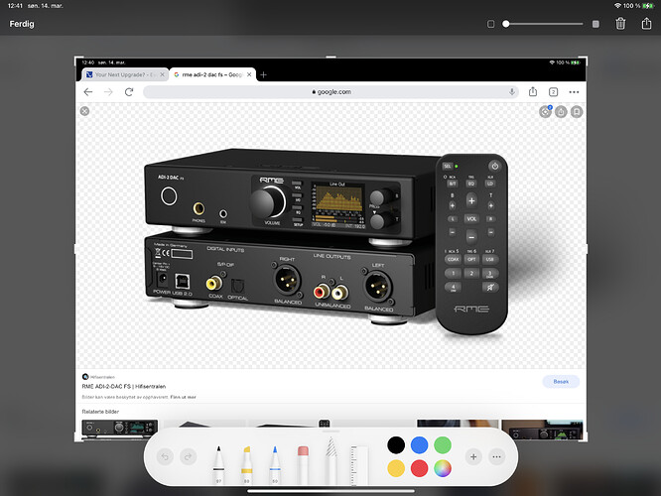Switch to the Your Next Upgrade tab
This screenshot has height=496, width=661.
pos(121,74)
